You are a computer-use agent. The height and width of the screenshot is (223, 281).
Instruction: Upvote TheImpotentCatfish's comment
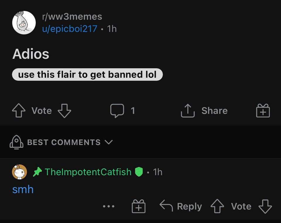pos(218,207)
